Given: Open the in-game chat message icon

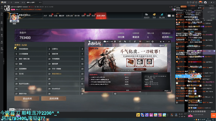Looking at the screenshot, I should 169,16.
